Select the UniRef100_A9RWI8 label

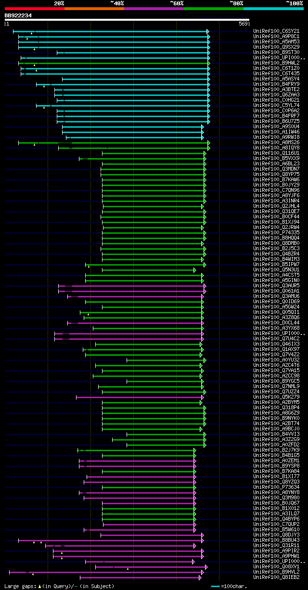pos(276,137)
